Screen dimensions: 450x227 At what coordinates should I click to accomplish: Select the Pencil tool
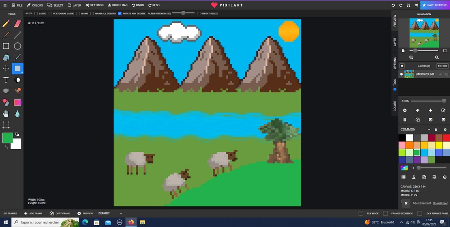pos(6,23)
